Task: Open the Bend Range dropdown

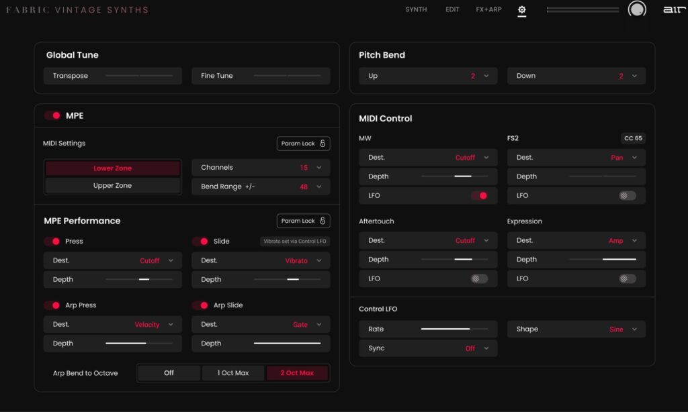Action: 261,187
